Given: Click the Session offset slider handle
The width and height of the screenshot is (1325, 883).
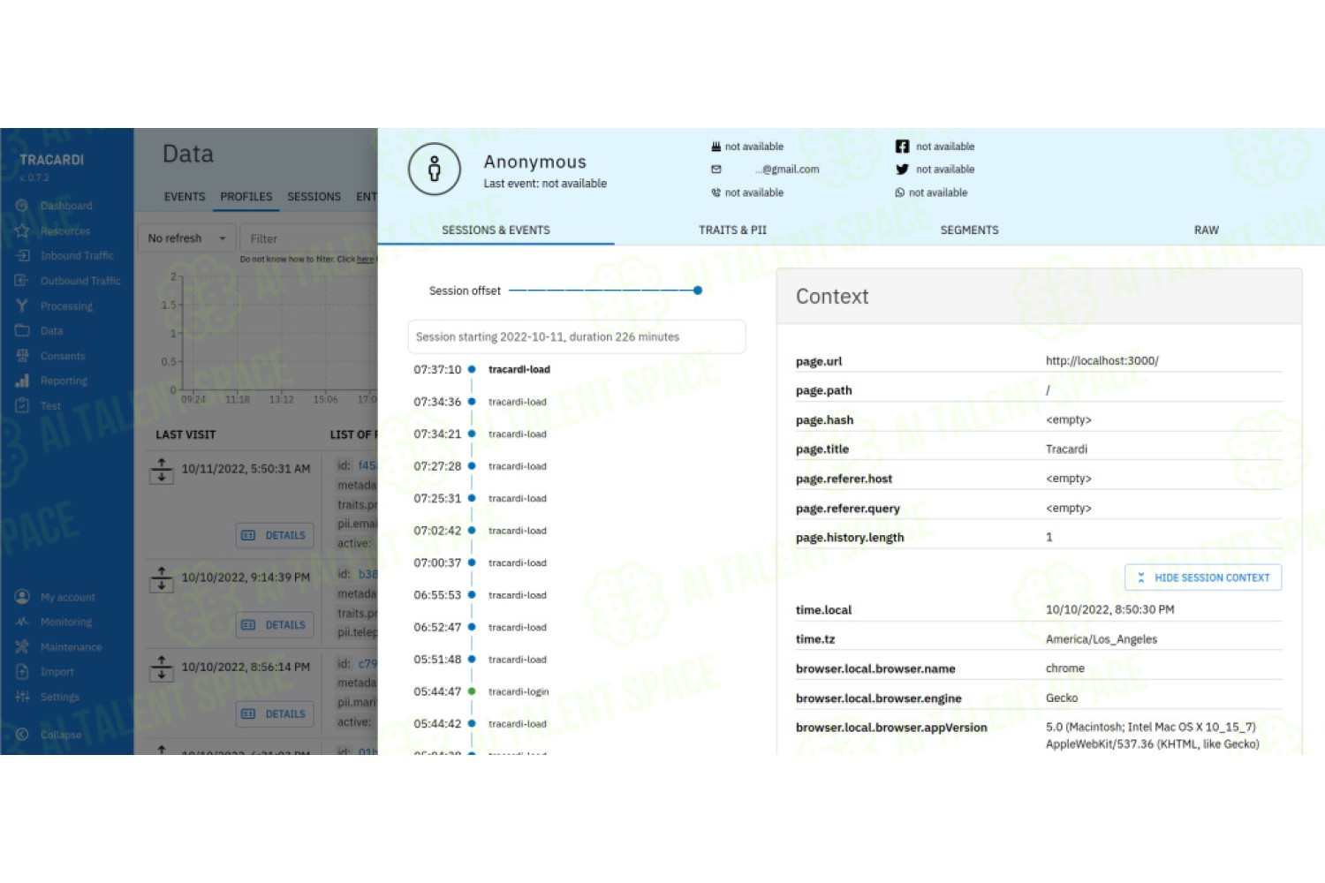Looking at the screenshot, I should click(x=698, y=291).
